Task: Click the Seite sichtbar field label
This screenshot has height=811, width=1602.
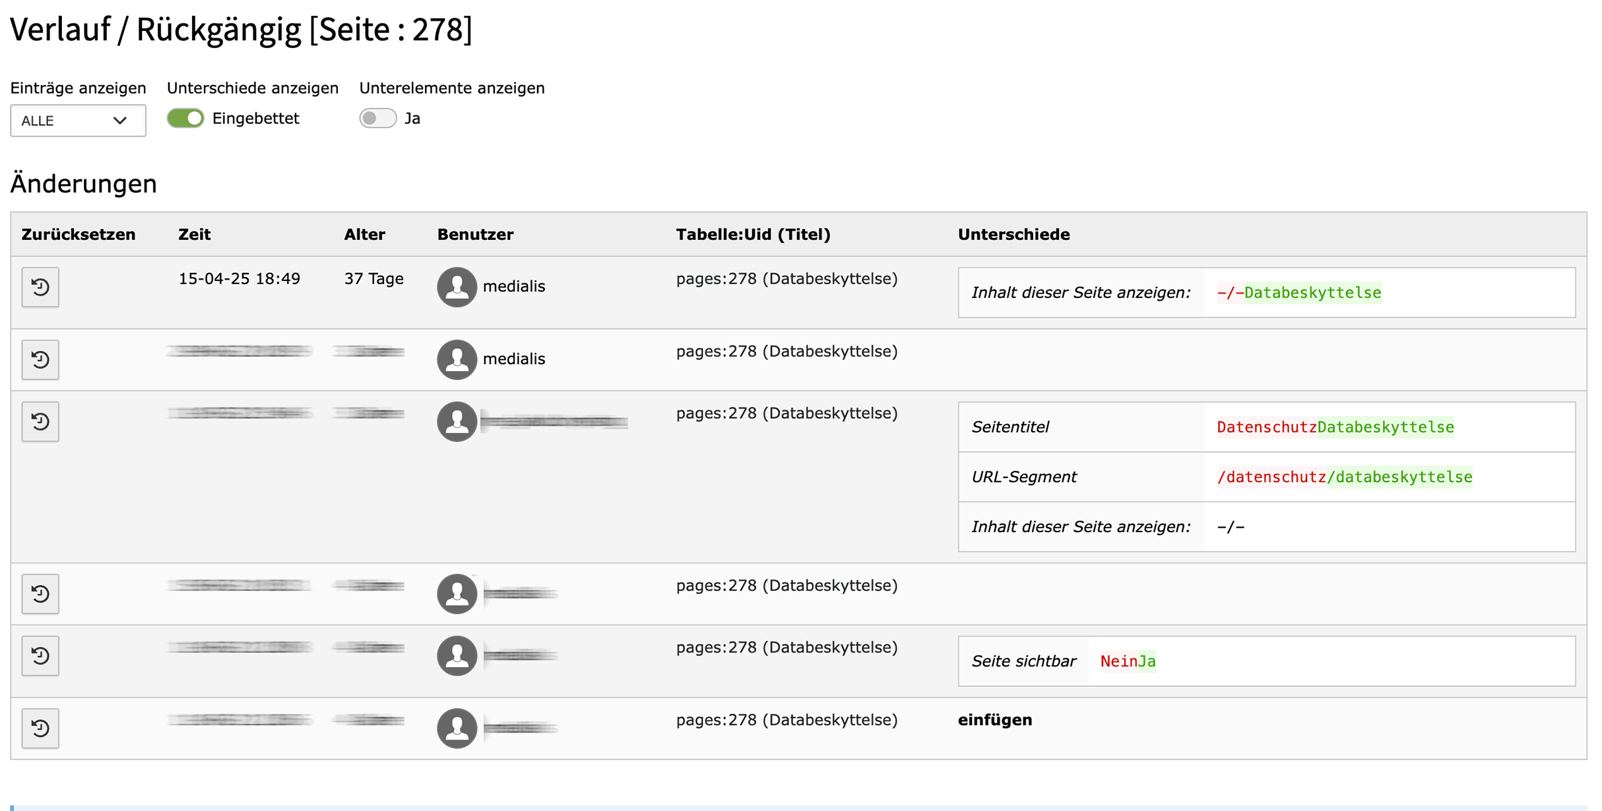Action: coord(1023,661)
